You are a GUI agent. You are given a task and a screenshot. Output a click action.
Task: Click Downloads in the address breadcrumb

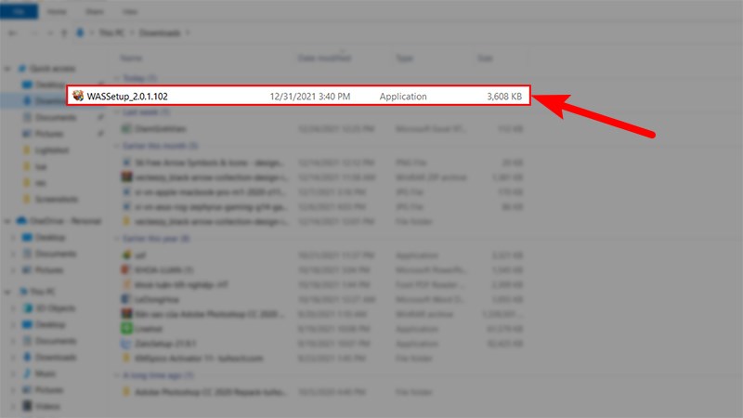160,33
